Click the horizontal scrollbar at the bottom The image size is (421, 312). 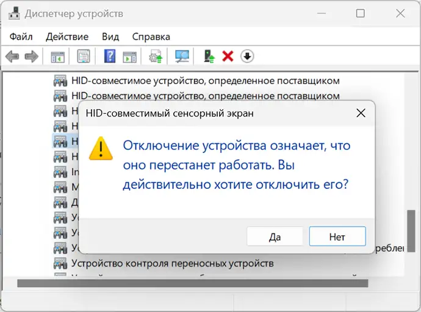tap(193, 283)
